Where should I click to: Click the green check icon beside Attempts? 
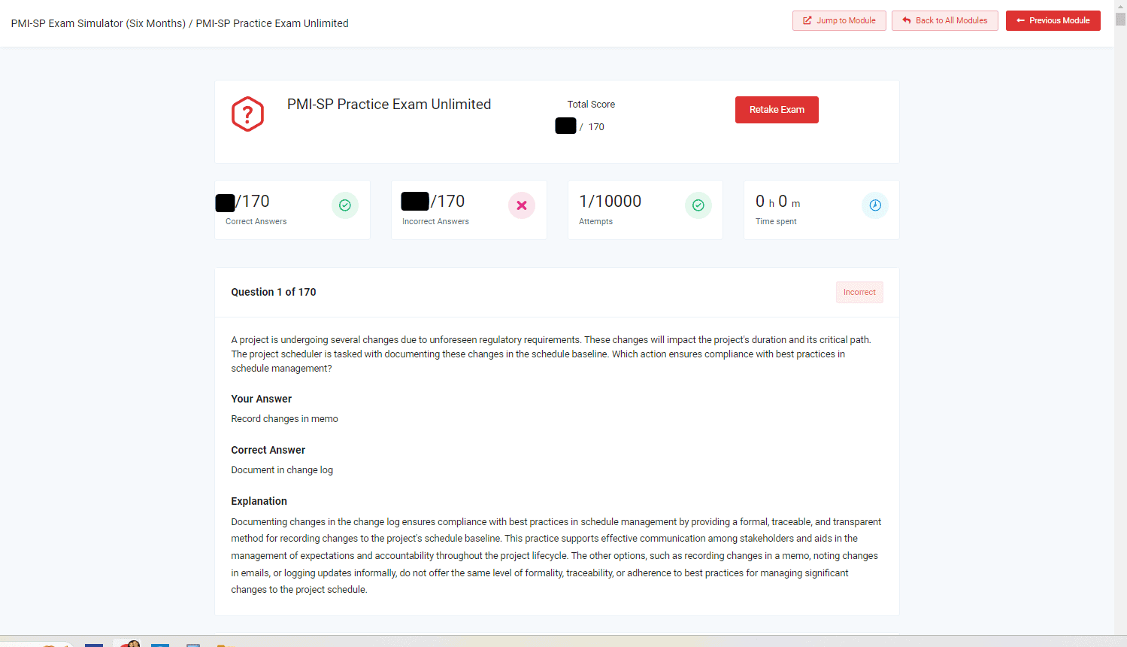pyautogui.click(x=698, y=205)
